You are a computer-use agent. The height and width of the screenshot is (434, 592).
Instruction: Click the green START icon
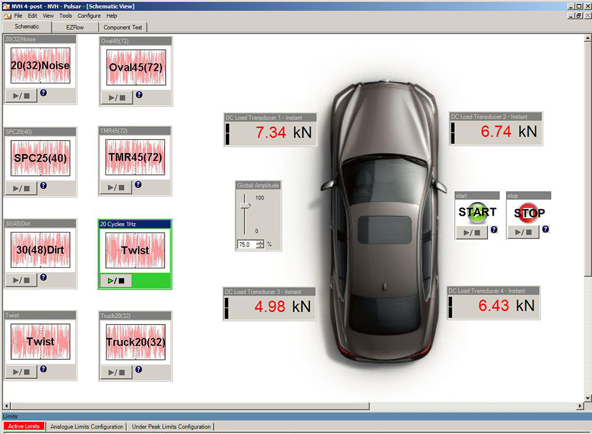coord(477,212)
